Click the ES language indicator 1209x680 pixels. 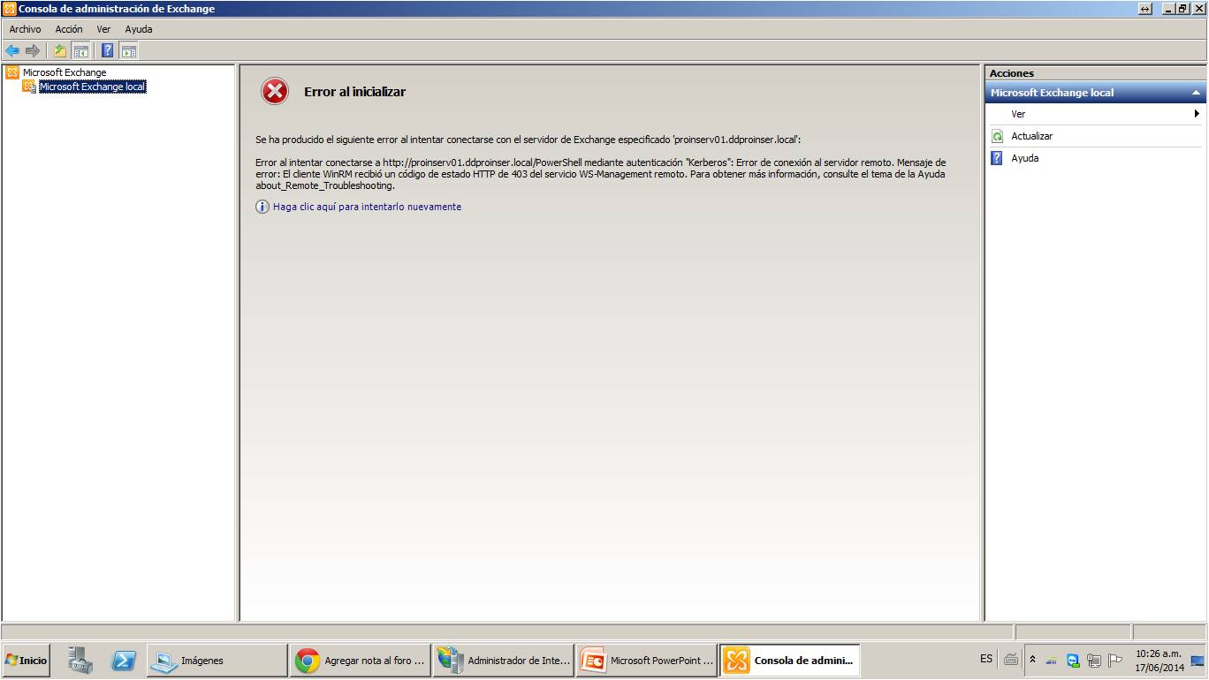pos(986,659)
